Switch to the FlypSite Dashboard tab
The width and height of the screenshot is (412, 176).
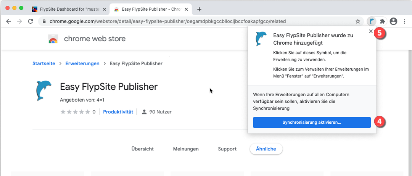tap(67, 9)
